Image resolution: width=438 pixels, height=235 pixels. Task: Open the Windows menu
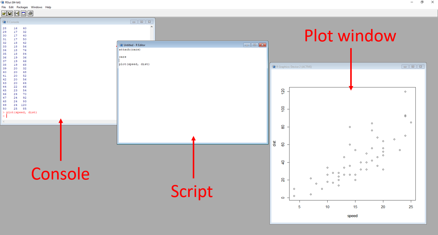tap(37, 7)
